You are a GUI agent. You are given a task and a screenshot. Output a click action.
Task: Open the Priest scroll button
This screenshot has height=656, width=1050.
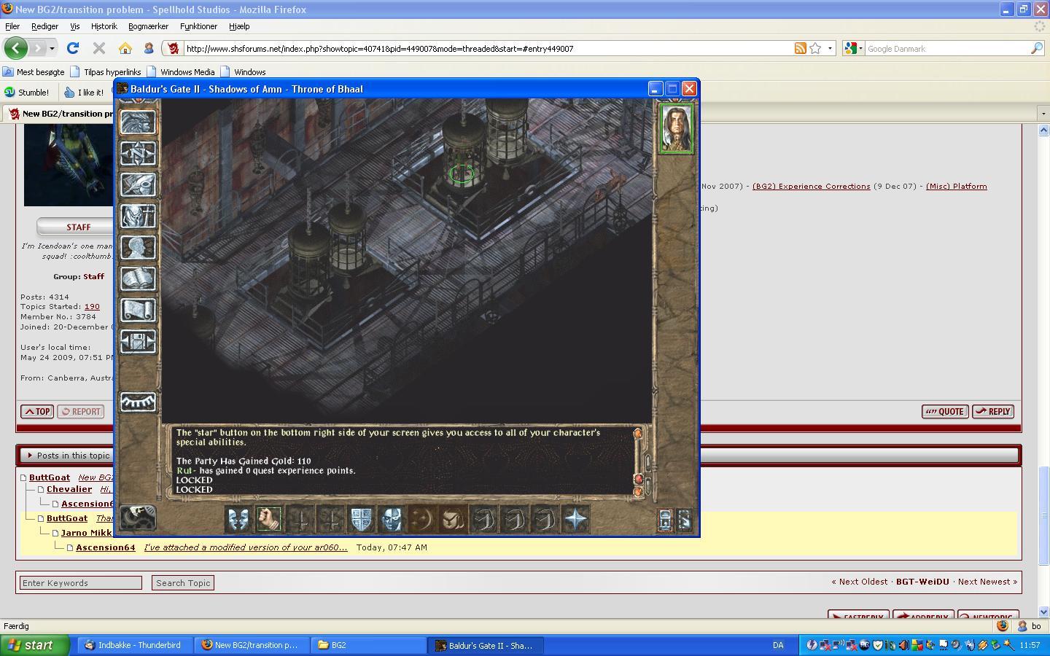[x=138, y=310]
